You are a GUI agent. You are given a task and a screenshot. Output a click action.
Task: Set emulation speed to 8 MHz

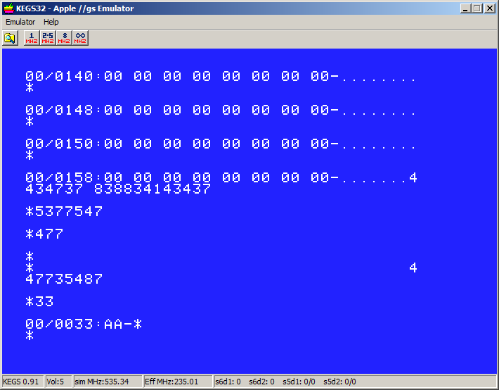[x=64, y=38]
